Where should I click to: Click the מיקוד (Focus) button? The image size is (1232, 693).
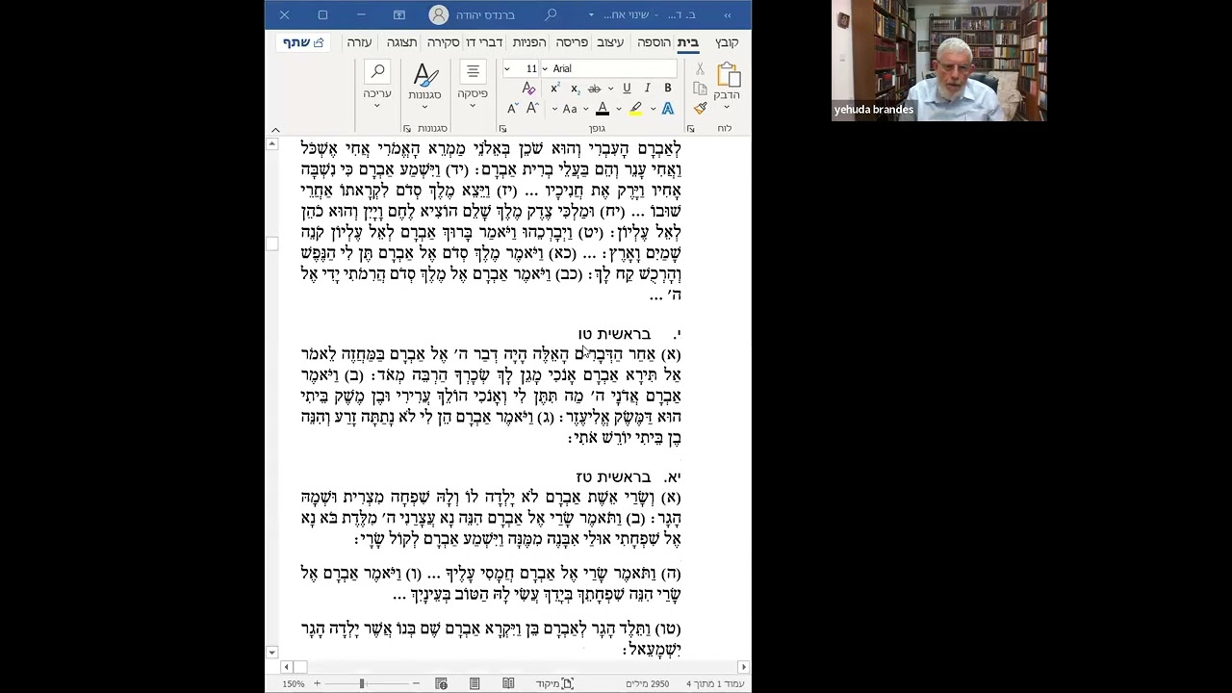pyautogui.click(x=554, y=683)
